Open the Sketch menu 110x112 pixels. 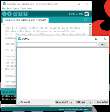coord(16,8)
